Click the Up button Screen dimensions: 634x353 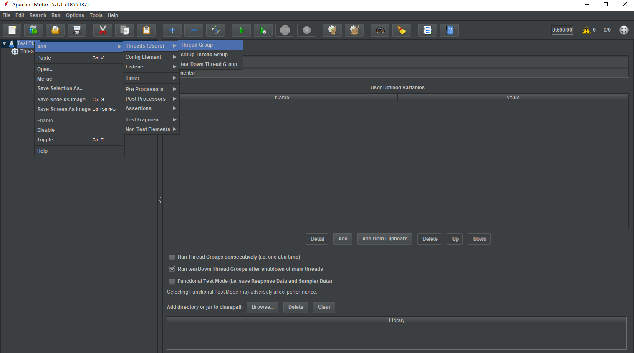pyautogui.click(x=455, y=239)
